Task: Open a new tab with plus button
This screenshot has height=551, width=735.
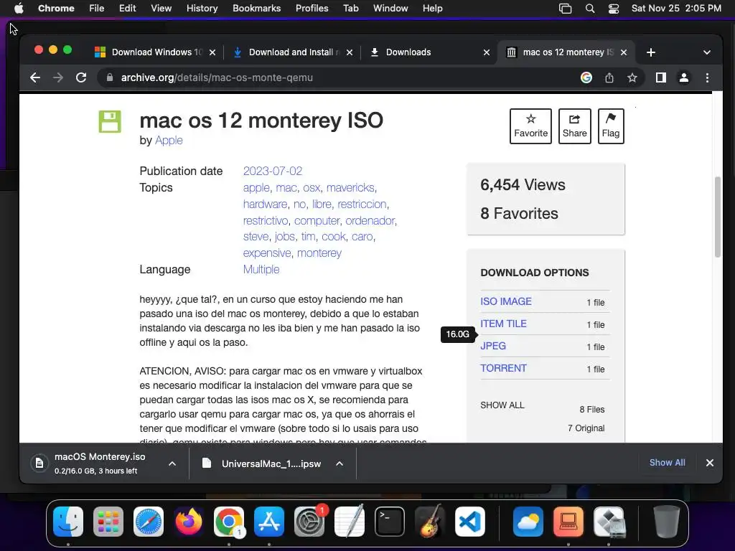Action: 650,52
